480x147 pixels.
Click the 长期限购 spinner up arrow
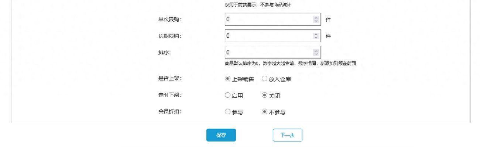316,34
